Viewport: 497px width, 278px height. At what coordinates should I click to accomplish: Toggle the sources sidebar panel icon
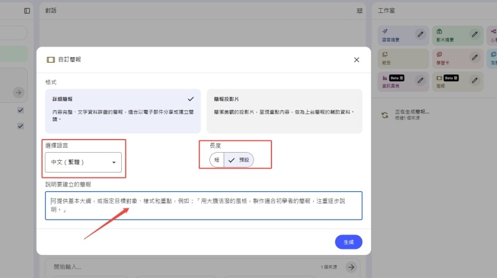pos(27,11)
